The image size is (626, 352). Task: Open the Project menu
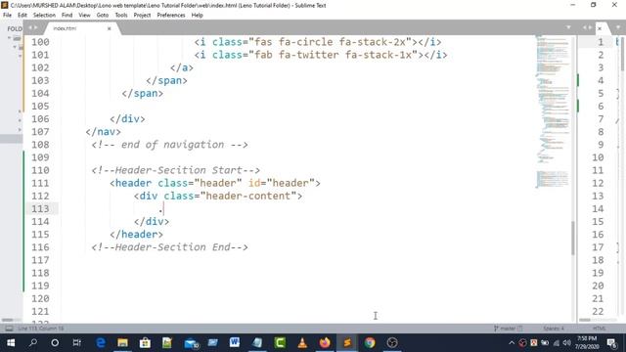coord(142,16)
